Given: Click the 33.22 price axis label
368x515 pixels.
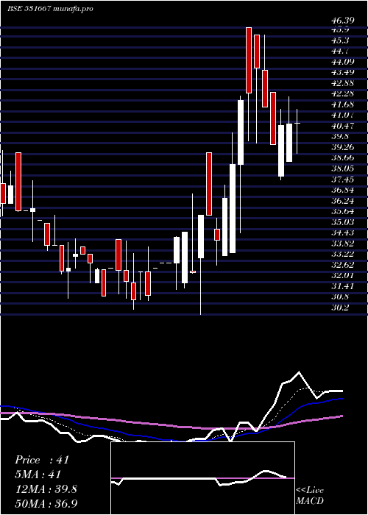Looking at the screenshot, I should (342, 255).
